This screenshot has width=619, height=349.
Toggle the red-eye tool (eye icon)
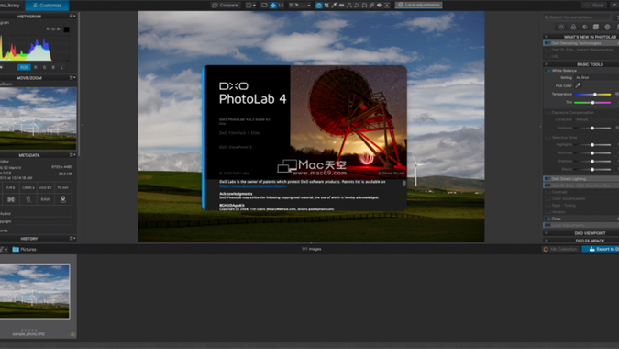pyautogui.click(x=380, y=6)
